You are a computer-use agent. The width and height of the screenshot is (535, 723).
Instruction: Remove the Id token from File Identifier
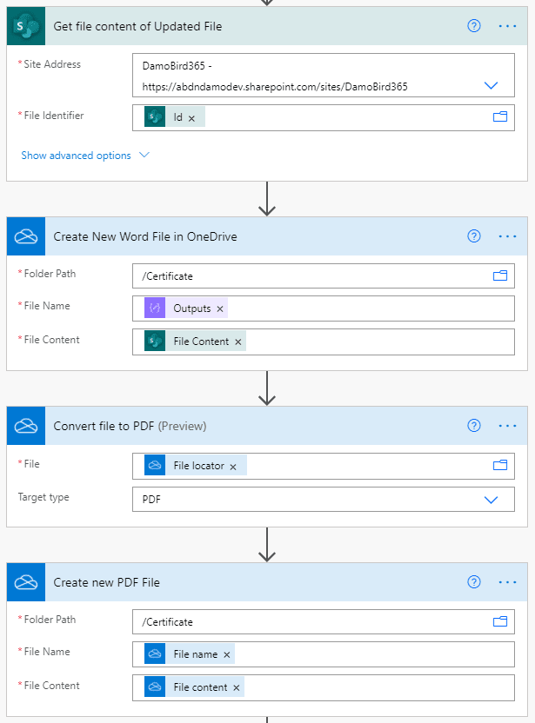click(x=191, y=117)
